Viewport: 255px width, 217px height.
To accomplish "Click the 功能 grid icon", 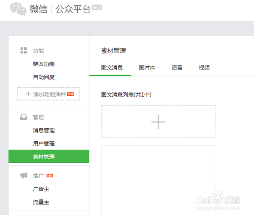I will (24, 50).
